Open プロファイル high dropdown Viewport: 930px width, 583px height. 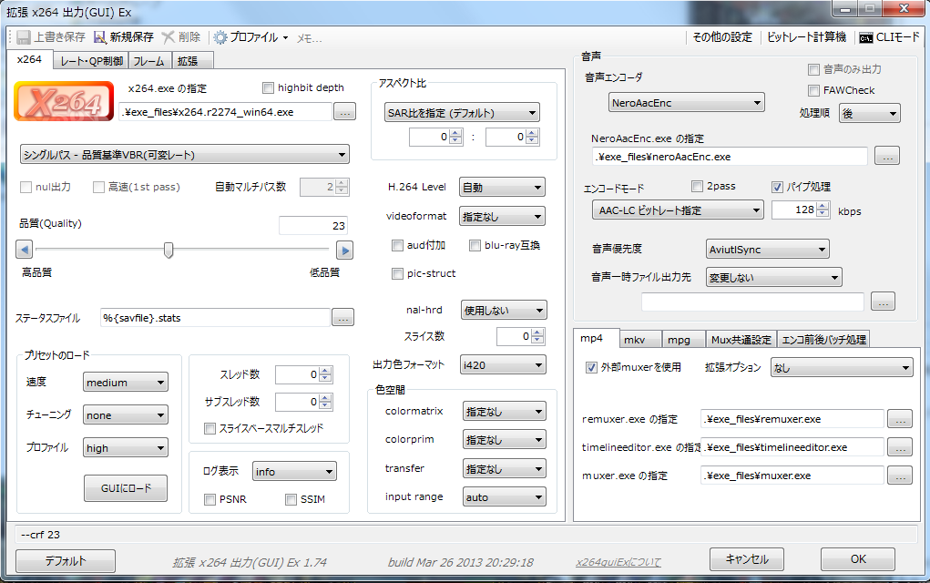[125, 448]
